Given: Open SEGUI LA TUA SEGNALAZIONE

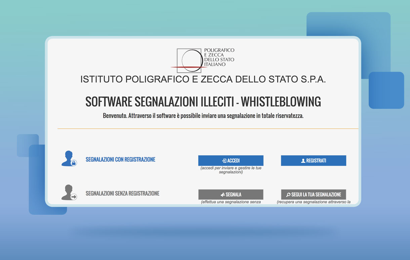Looking at the screenshot, I should pyautogui.click(x=314, y=195).
